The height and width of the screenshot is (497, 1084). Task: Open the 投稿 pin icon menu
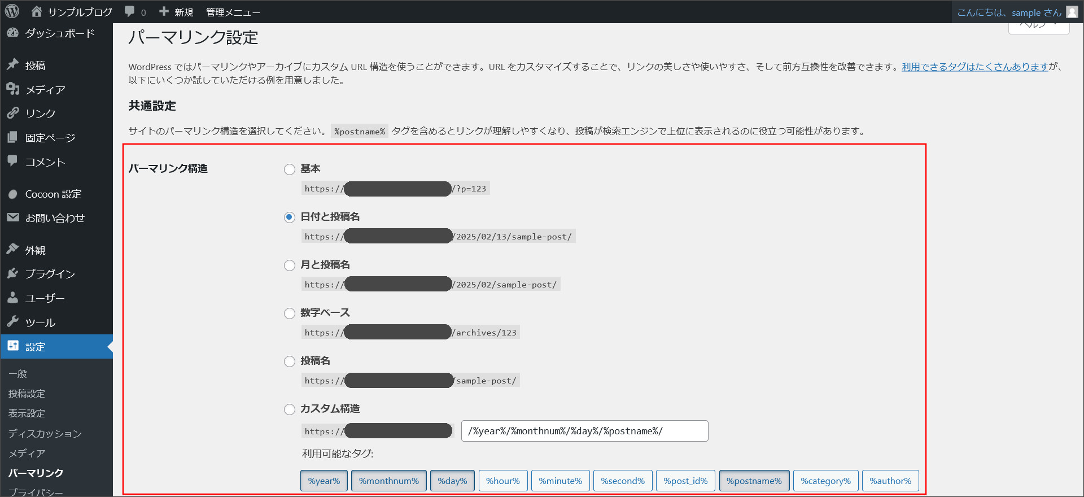(13, 65)
